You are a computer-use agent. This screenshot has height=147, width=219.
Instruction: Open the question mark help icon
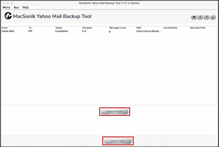click(x=206, y=17)
